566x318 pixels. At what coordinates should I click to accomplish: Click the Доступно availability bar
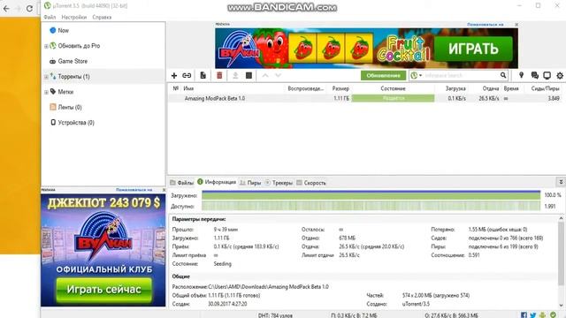[371, 206]
